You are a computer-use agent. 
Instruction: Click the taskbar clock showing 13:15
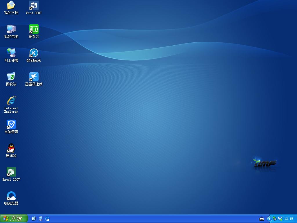pos(289,219)
